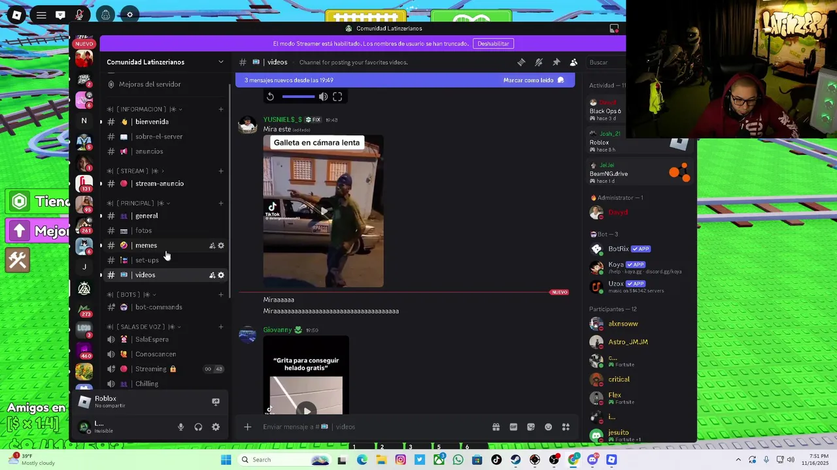The width and height of the screenshot is (837, 470).
Task: Switch to the general channel
Action: 165,215
